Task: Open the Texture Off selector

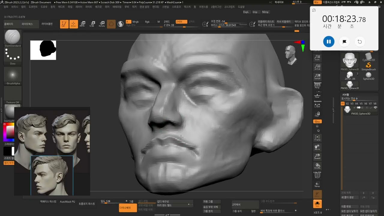Action: tap(13, 95)
